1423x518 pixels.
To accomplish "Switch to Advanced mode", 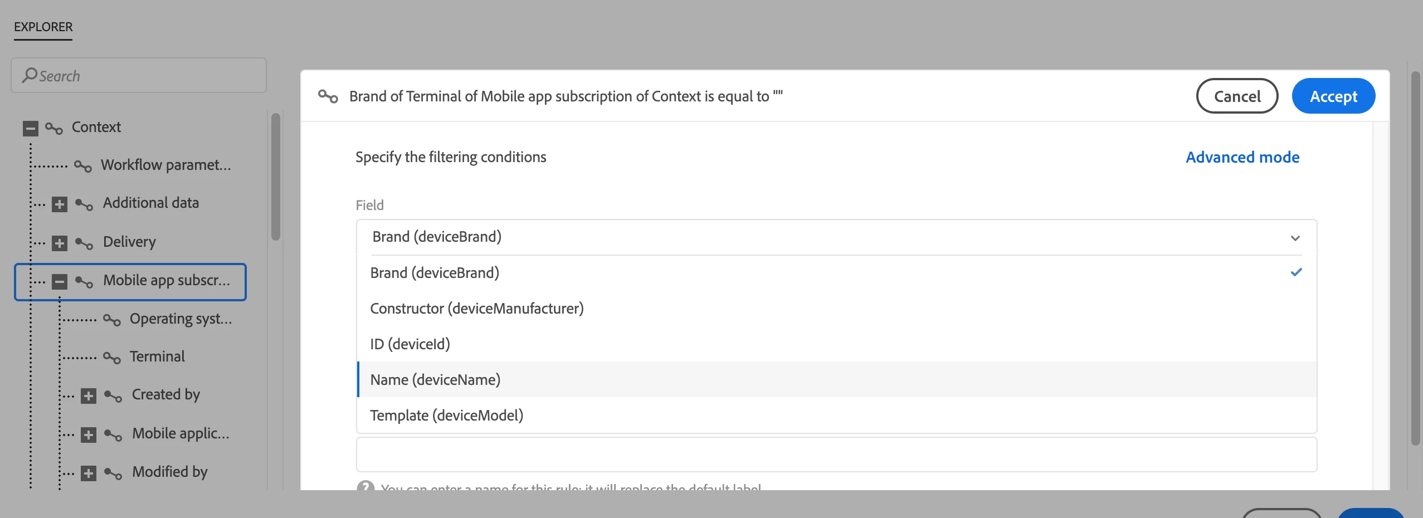I will (x=1242, y=158).
